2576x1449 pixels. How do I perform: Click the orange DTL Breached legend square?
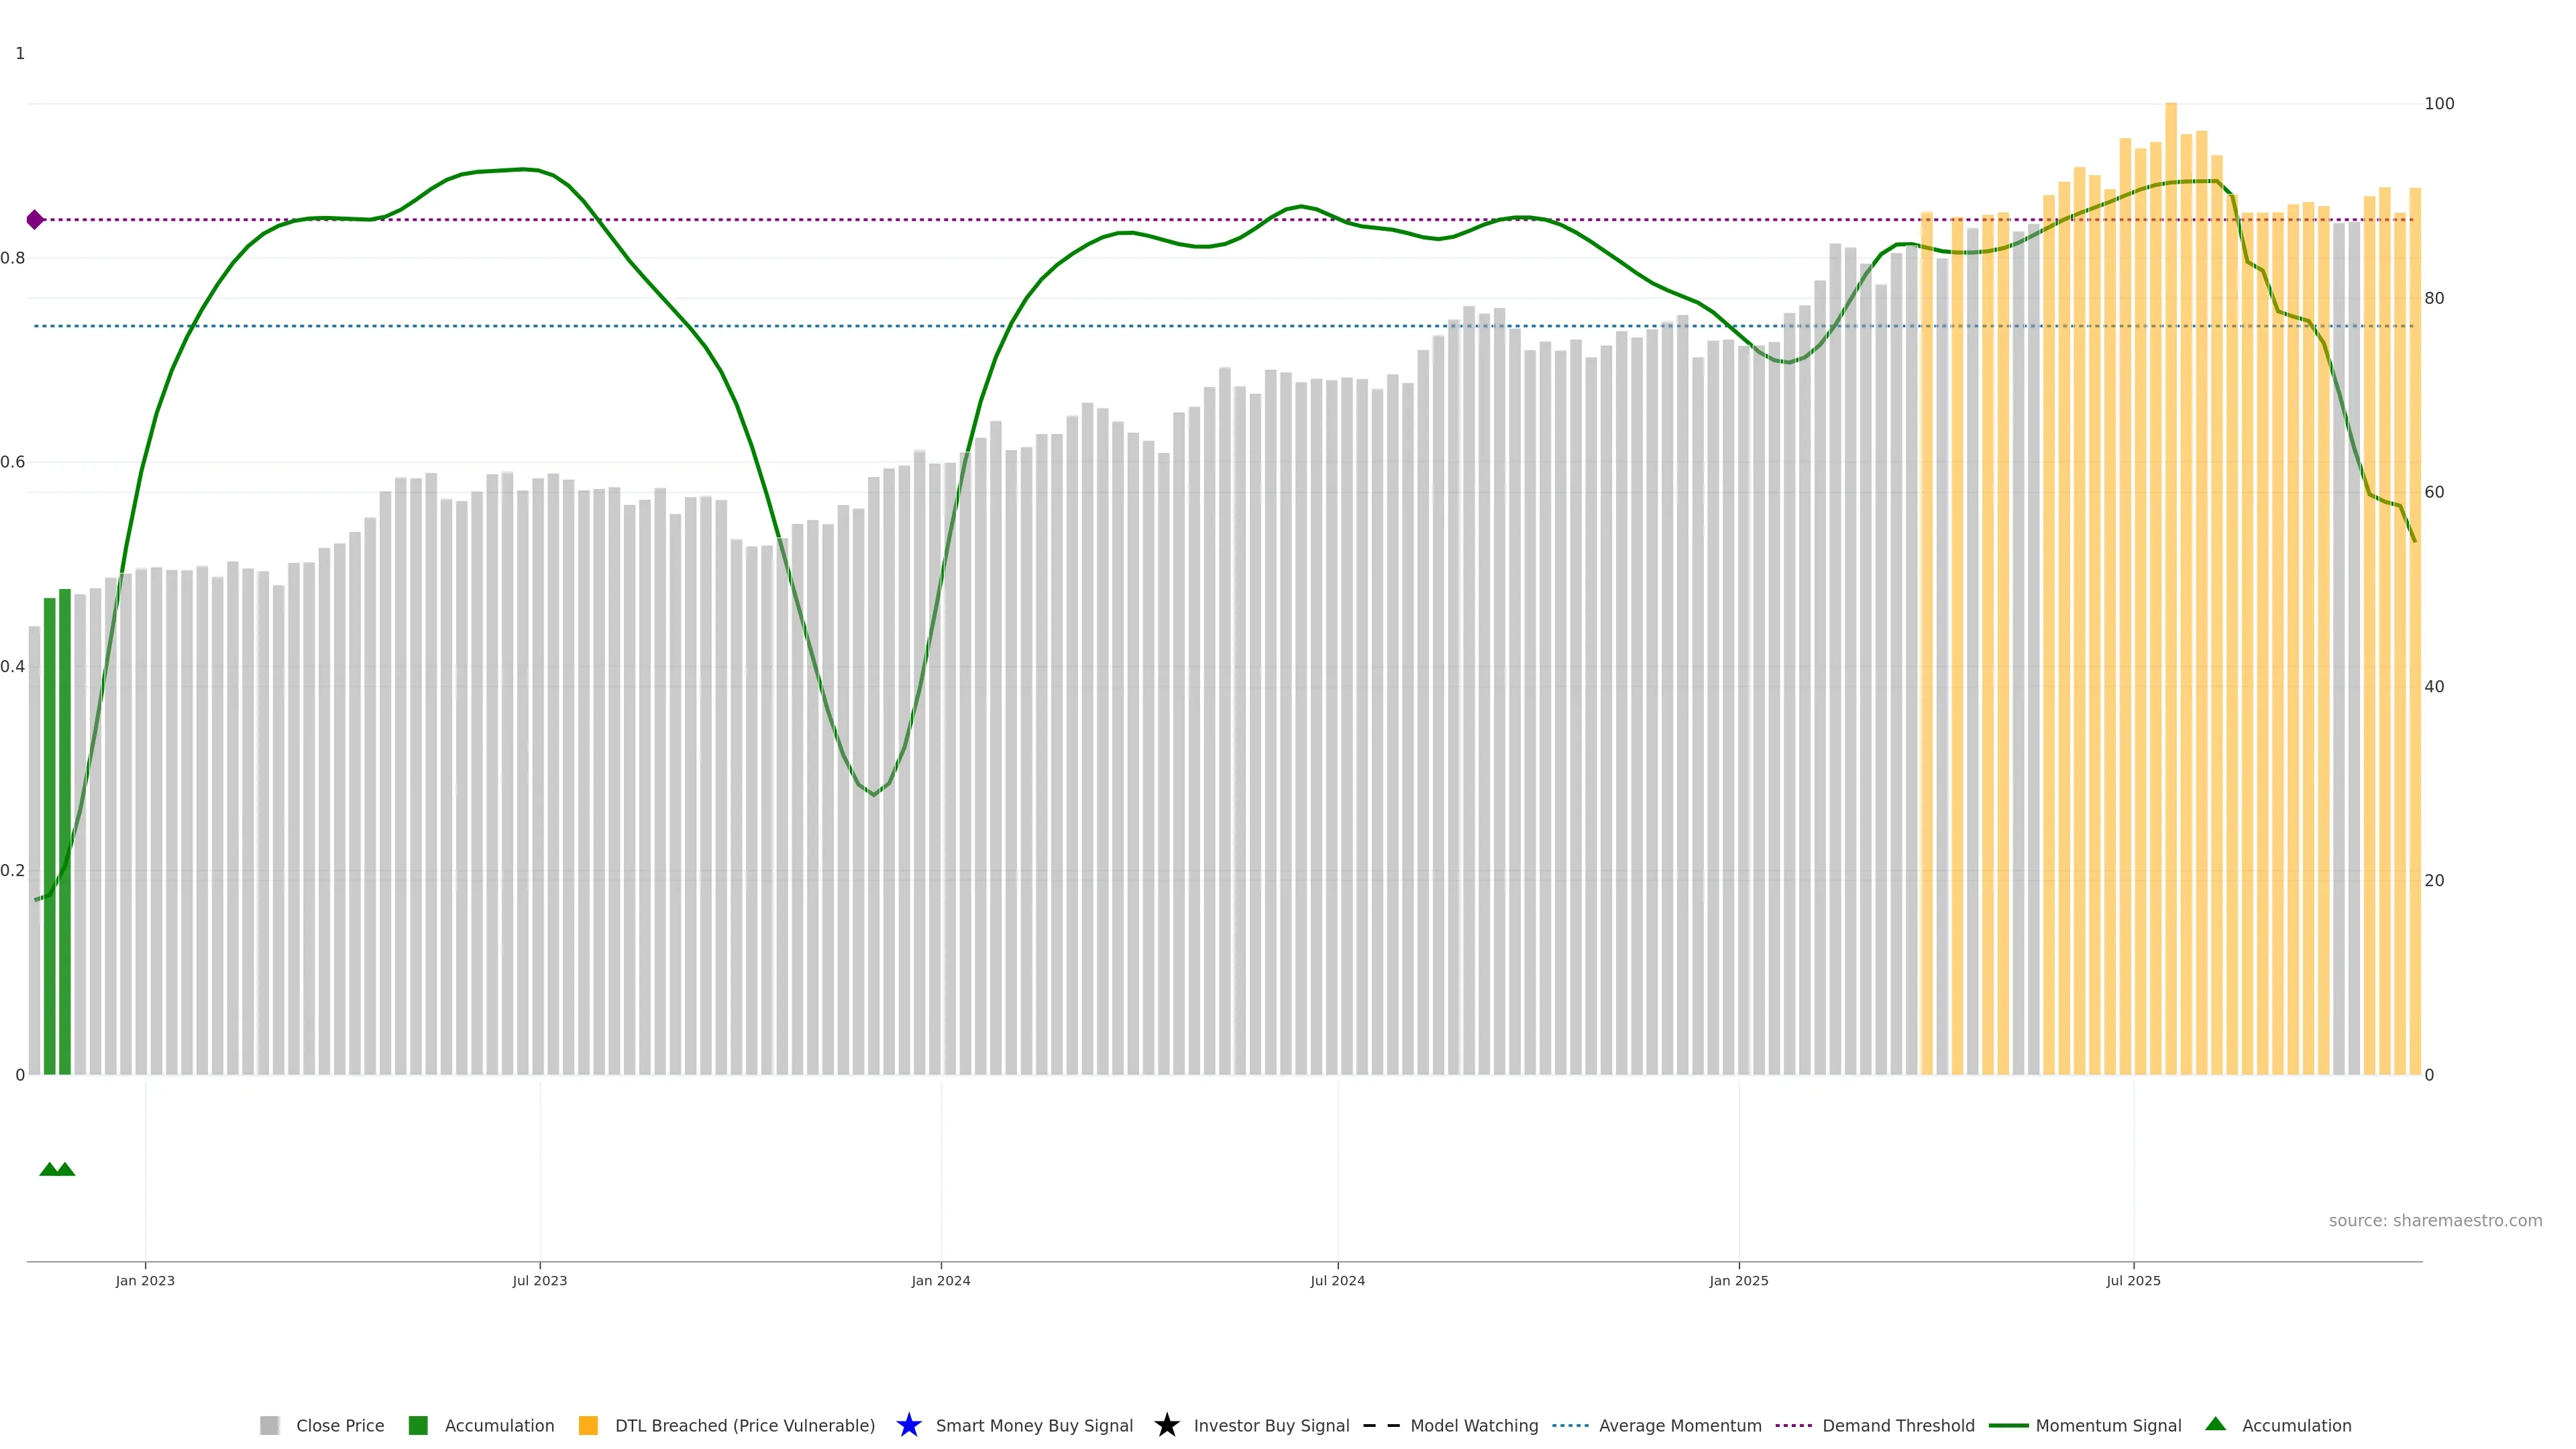coord(588,1426)
